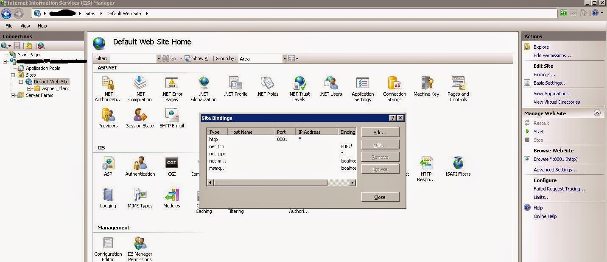607x262 pixels.
Task: Select Application Pools in Connections tree
Action: tap(43, 68)
